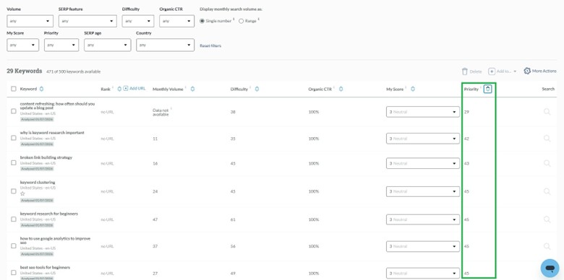Image resolution: width=564 pixels, height=280 pixels.
Task: Click the '29 Keywords' heading
Action: click(x=25, y=71)
